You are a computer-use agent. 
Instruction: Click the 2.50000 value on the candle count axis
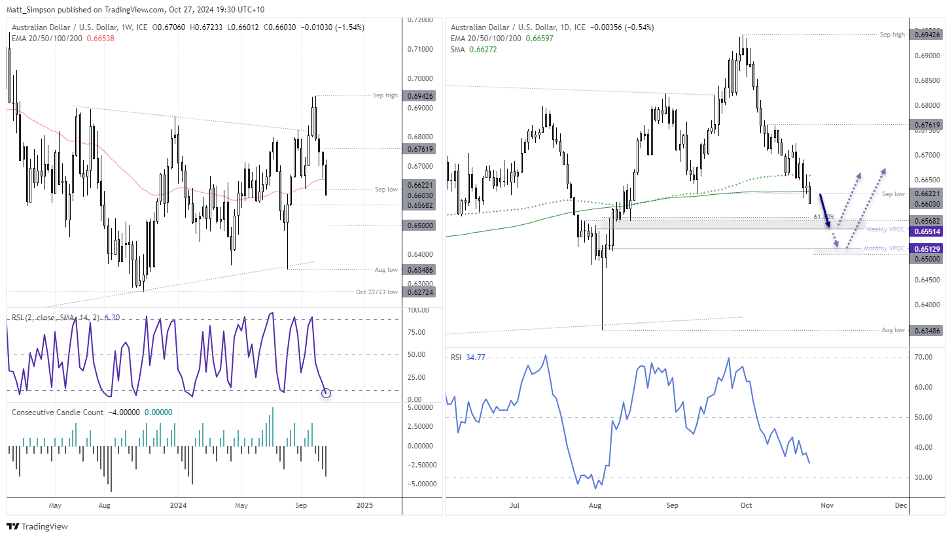[x=420, y=426]
